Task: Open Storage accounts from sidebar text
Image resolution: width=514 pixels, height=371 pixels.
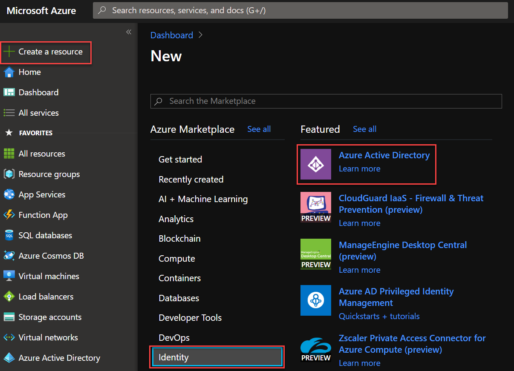Action: click(50, 317)
